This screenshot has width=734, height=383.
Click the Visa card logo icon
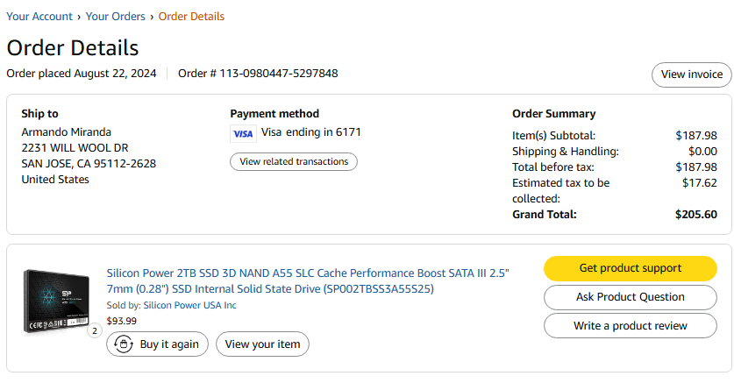click(x=243, y=134)
